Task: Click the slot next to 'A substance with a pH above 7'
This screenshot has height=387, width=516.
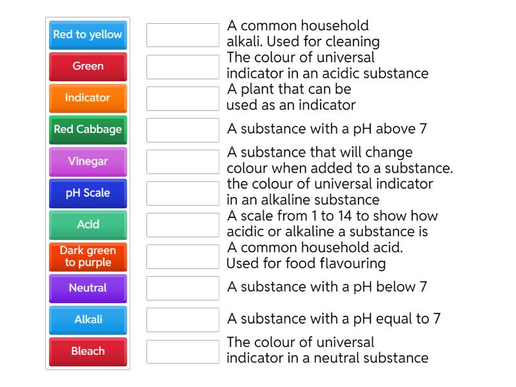Action: pos(183,130)
